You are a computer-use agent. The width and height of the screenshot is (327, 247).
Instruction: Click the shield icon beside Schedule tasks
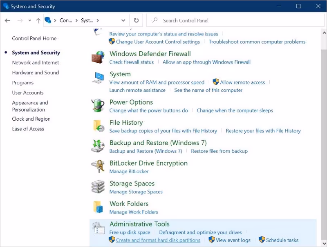pos(262,240)
